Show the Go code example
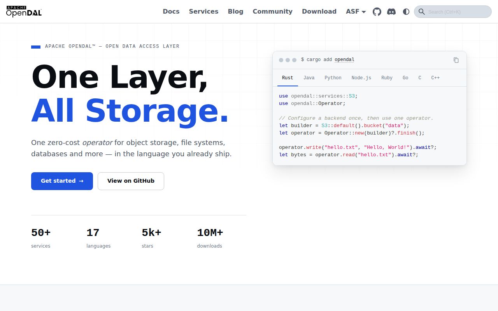Screen dimensions: 498x311 click(x=405, y=78)
